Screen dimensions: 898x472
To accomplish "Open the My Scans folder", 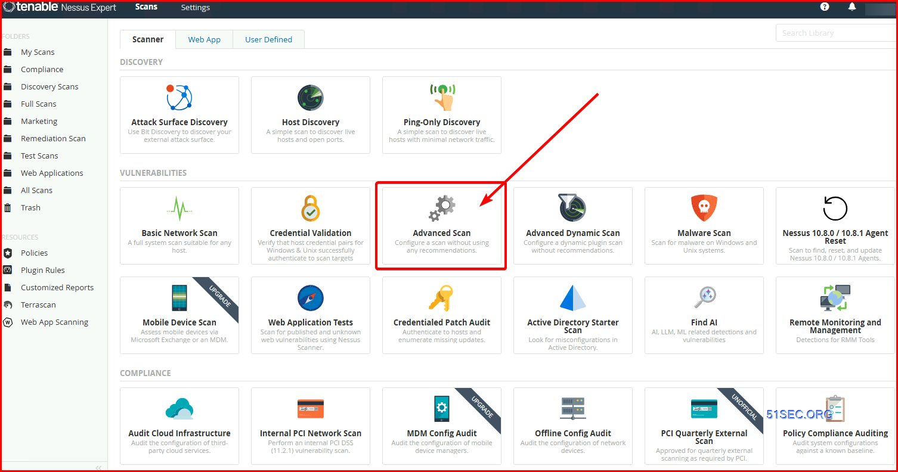I will [38, 52].
